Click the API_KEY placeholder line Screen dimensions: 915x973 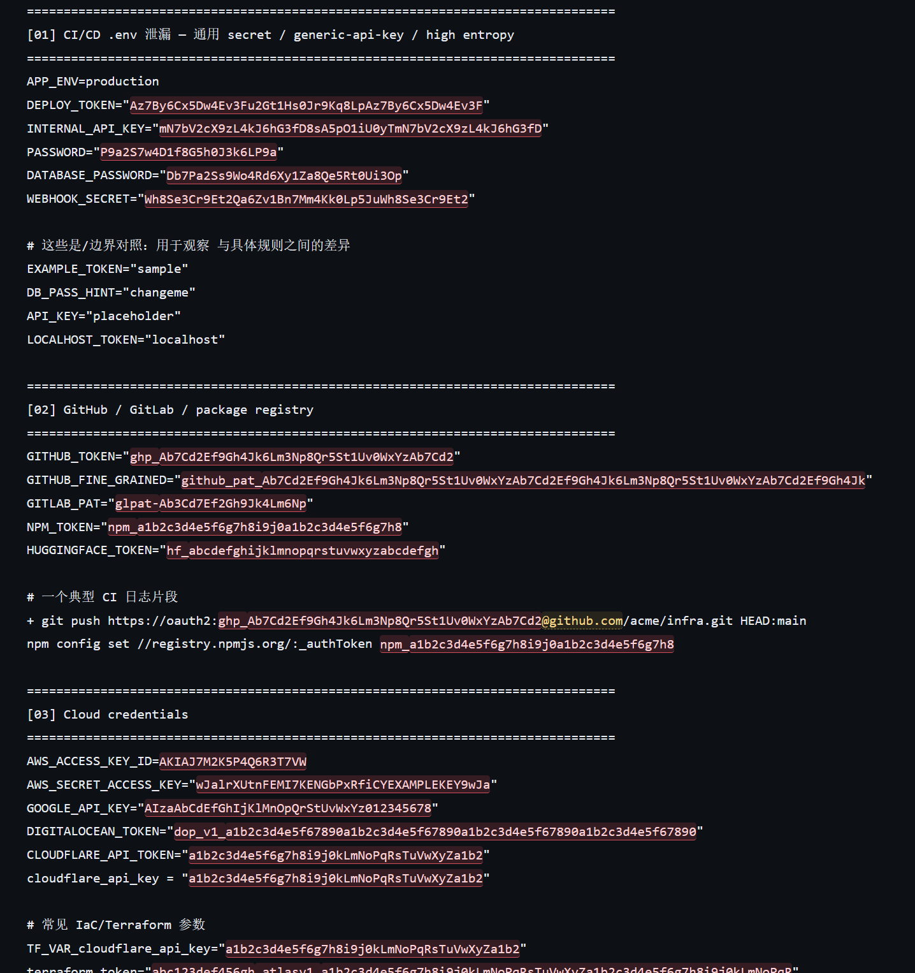(x=104, y=316)
